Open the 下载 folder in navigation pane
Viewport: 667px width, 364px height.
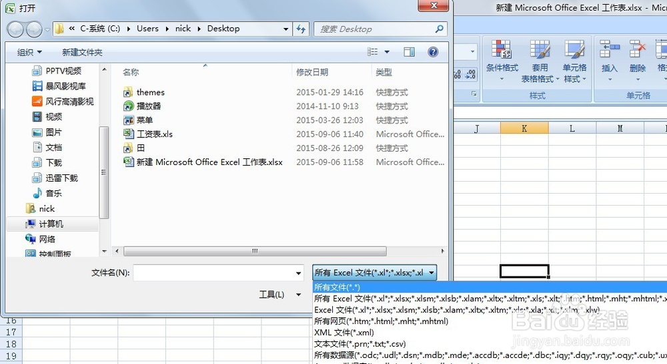pyautogui.click(x=47, y=162)
